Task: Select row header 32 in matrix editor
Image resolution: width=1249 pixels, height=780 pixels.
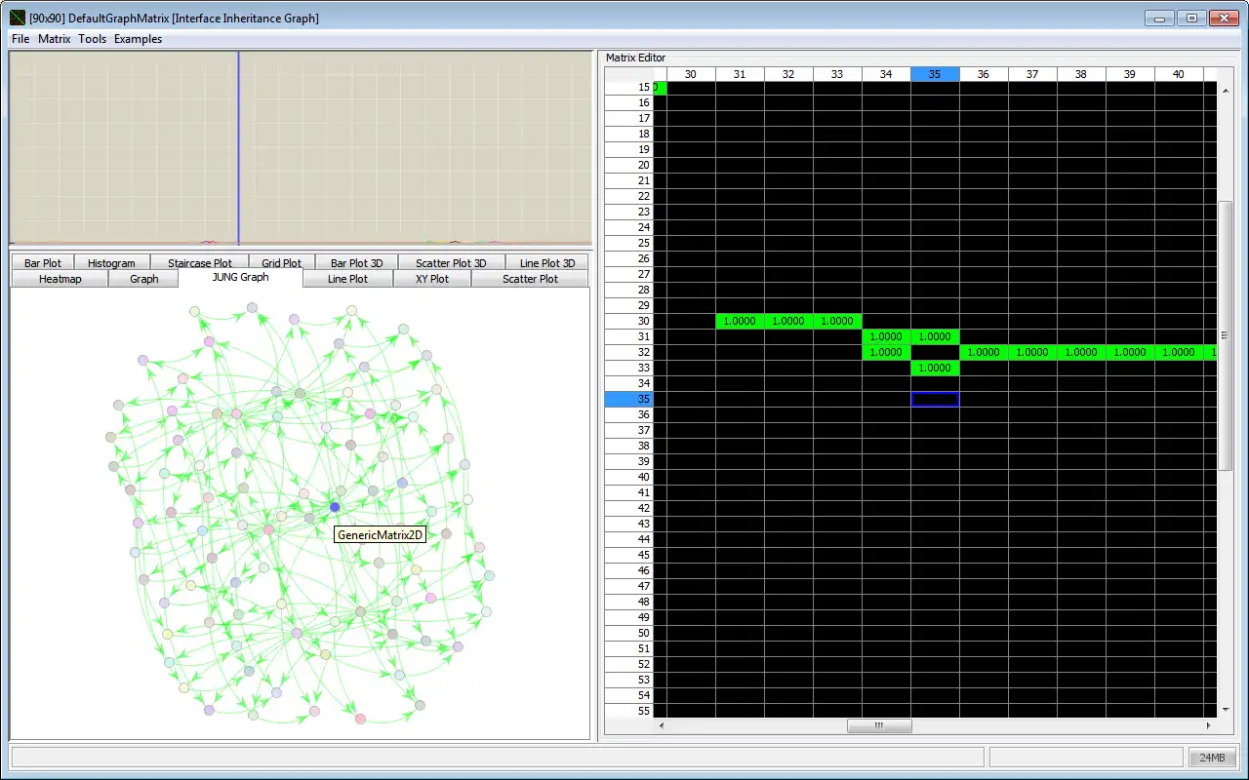Action: (x=628, y=352)
